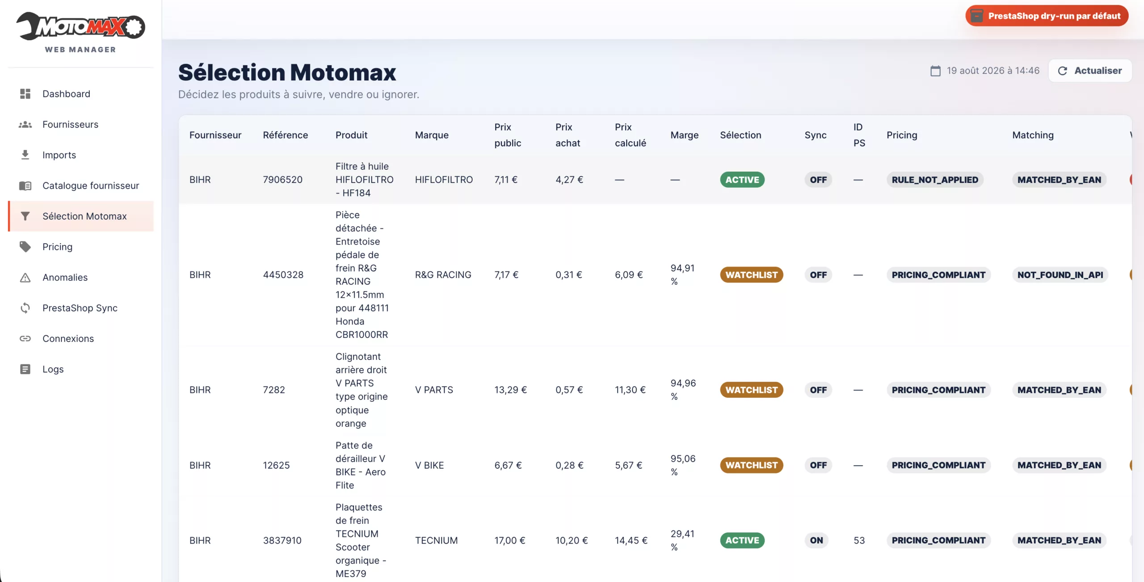
Task: Click the Dashboard grid icon
Action: point(25,94)
